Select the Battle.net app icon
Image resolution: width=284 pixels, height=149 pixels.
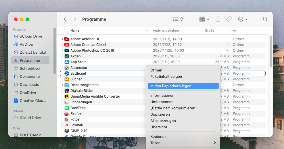67,73
